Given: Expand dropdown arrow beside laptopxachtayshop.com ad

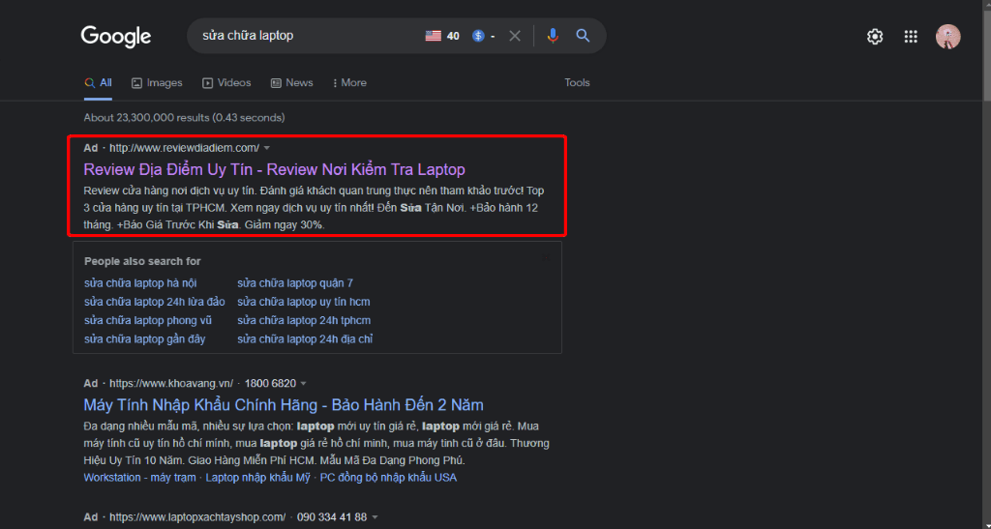Looking at the screenshot, I should (x=375, y=517).
